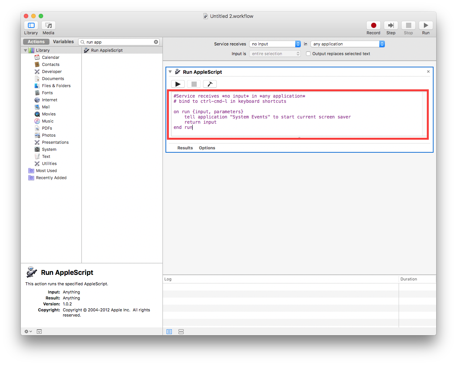
Task: Compile the script with the hammer button
Action: [210, 84]
